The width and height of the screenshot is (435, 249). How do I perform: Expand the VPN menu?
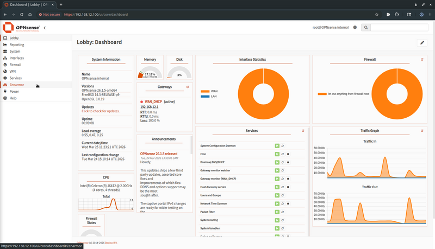pos(36,72)
